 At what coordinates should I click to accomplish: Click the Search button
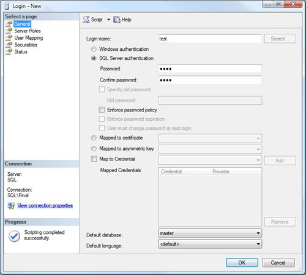tap(280, 39)
